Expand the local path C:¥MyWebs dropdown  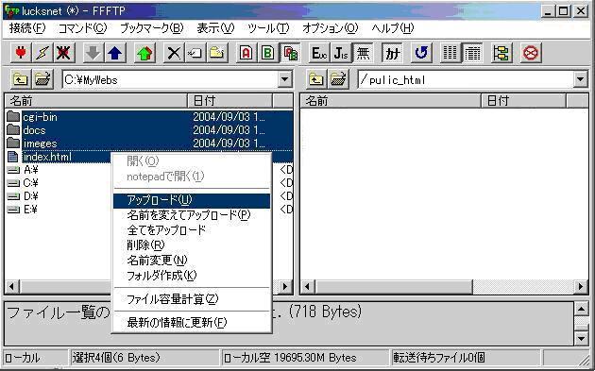tap(284, 79)
